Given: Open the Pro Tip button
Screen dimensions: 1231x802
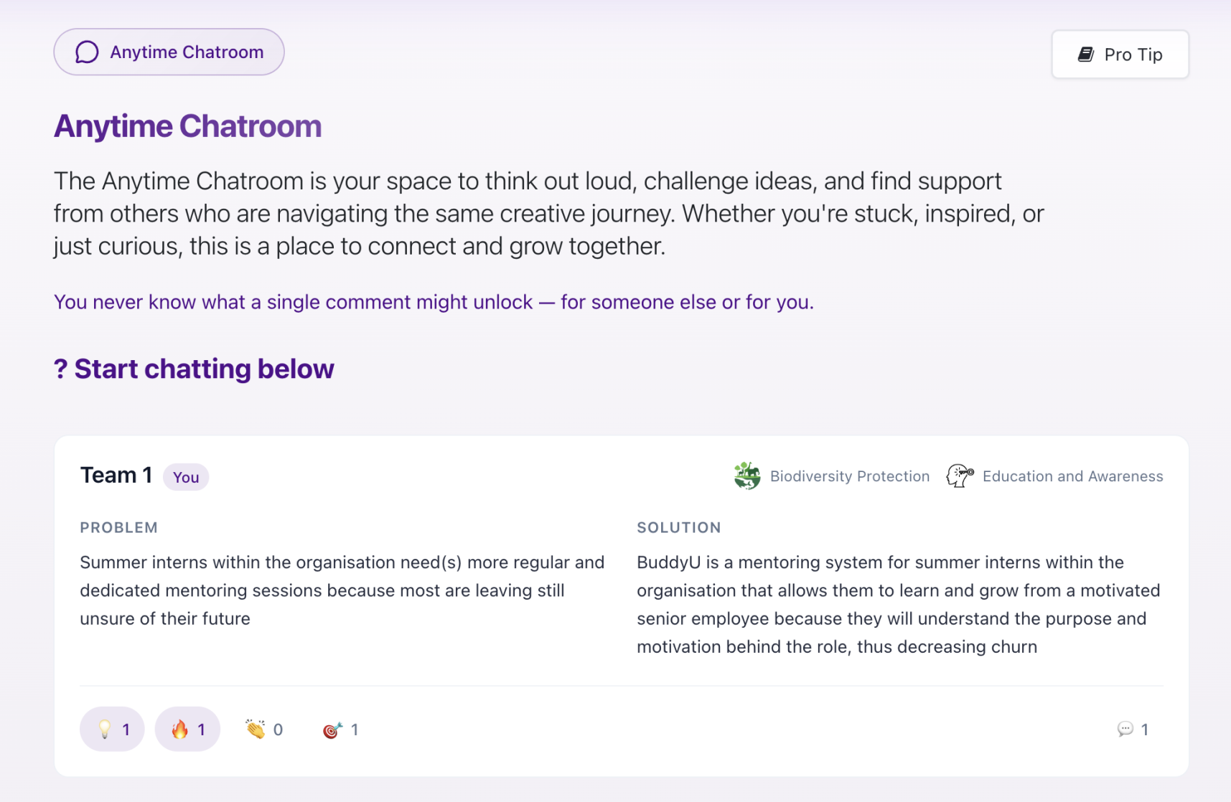Looking at the screenshot, I should (x=1120, y=55).
